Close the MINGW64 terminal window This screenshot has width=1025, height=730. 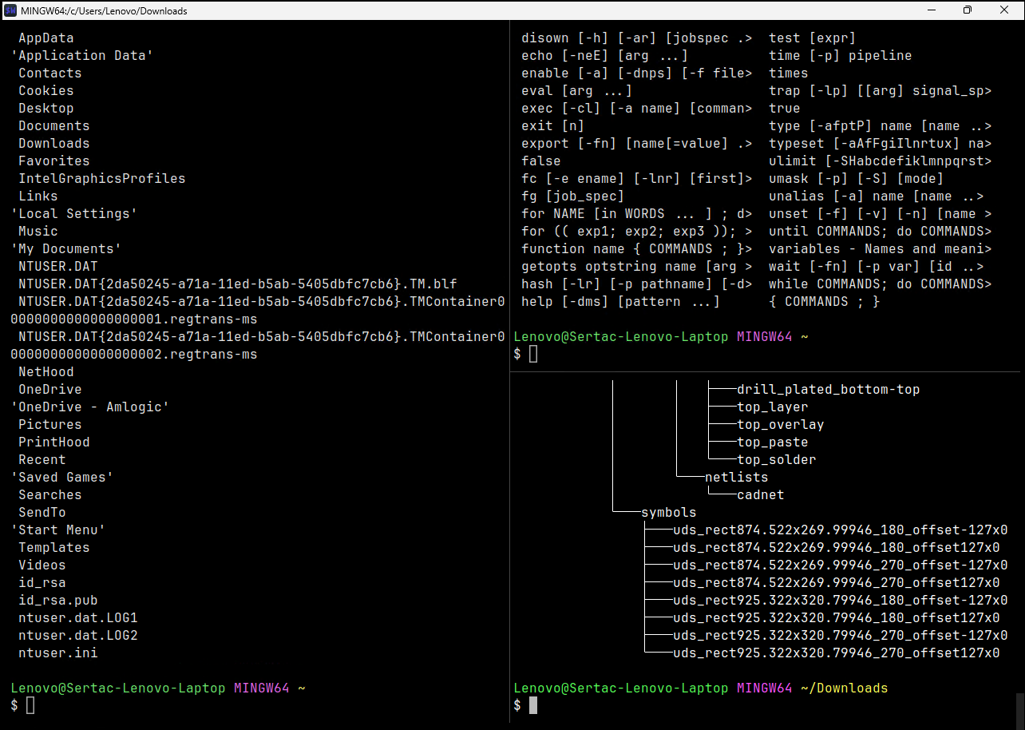click(x=1005, y=10)
